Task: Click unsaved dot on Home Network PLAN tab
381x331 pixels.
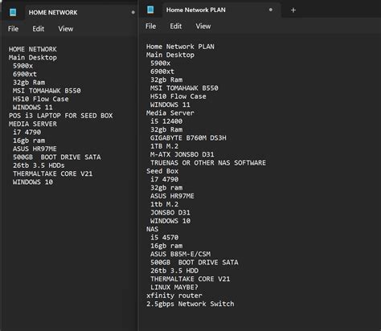Action: pos(271,10)
